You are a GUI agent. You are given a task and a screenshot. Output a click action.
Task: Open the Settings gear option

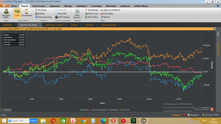[x=40, y=14]
